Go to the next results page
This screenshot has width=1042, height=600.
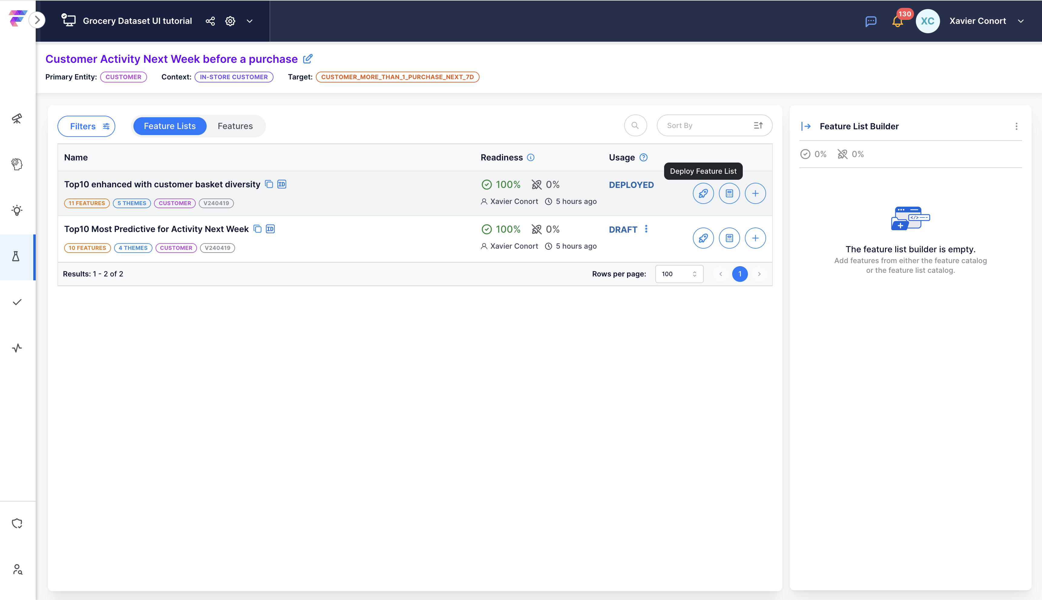(x=759, y=274)
